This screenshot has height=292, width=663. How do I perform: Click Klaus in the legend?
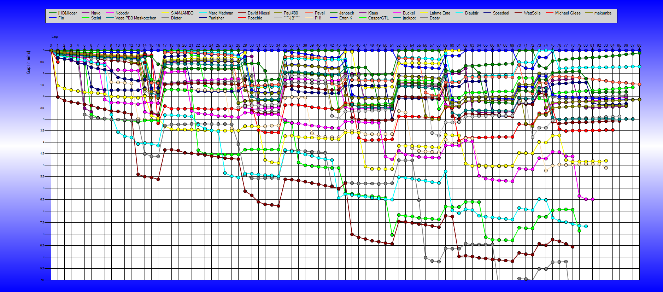point(369,13)
